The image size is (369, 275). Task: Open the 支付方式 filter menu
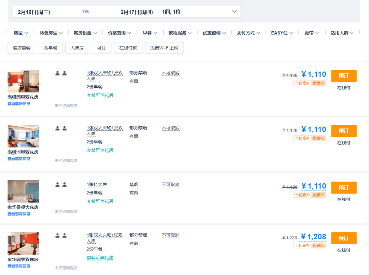coord(248,33)
